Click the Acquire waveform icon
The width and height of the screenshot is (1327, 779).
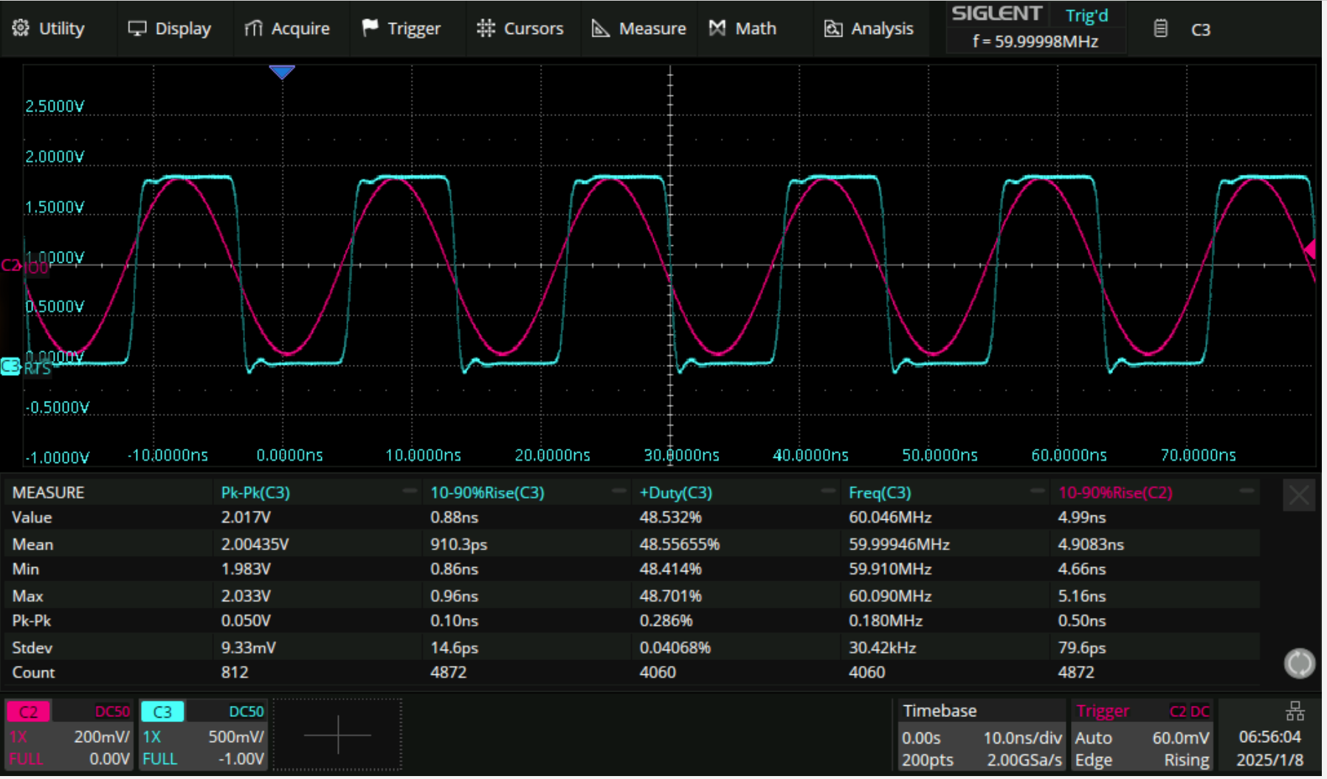[x=253, y=28]
